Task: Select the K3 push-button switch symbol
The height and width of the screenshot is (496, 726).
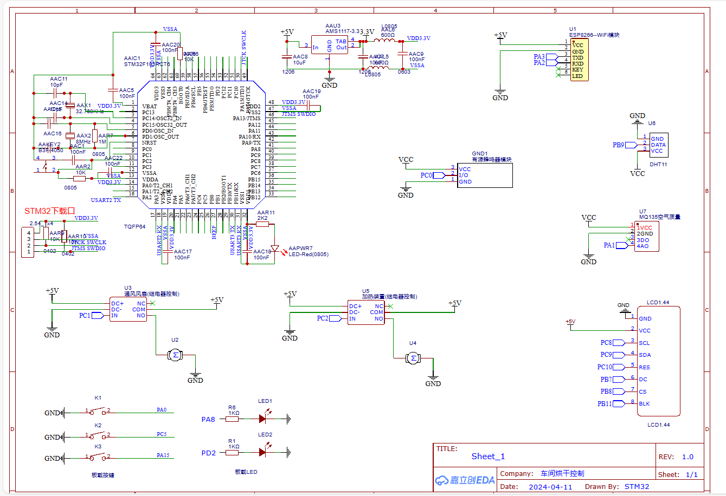Action: (98, 458)
